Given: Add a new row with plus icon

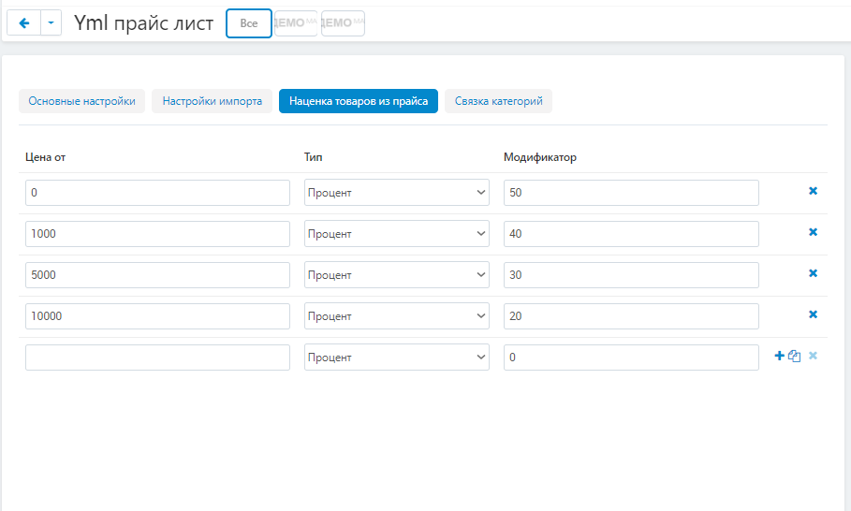Looking at the screenshot, I should click(779, 356).
